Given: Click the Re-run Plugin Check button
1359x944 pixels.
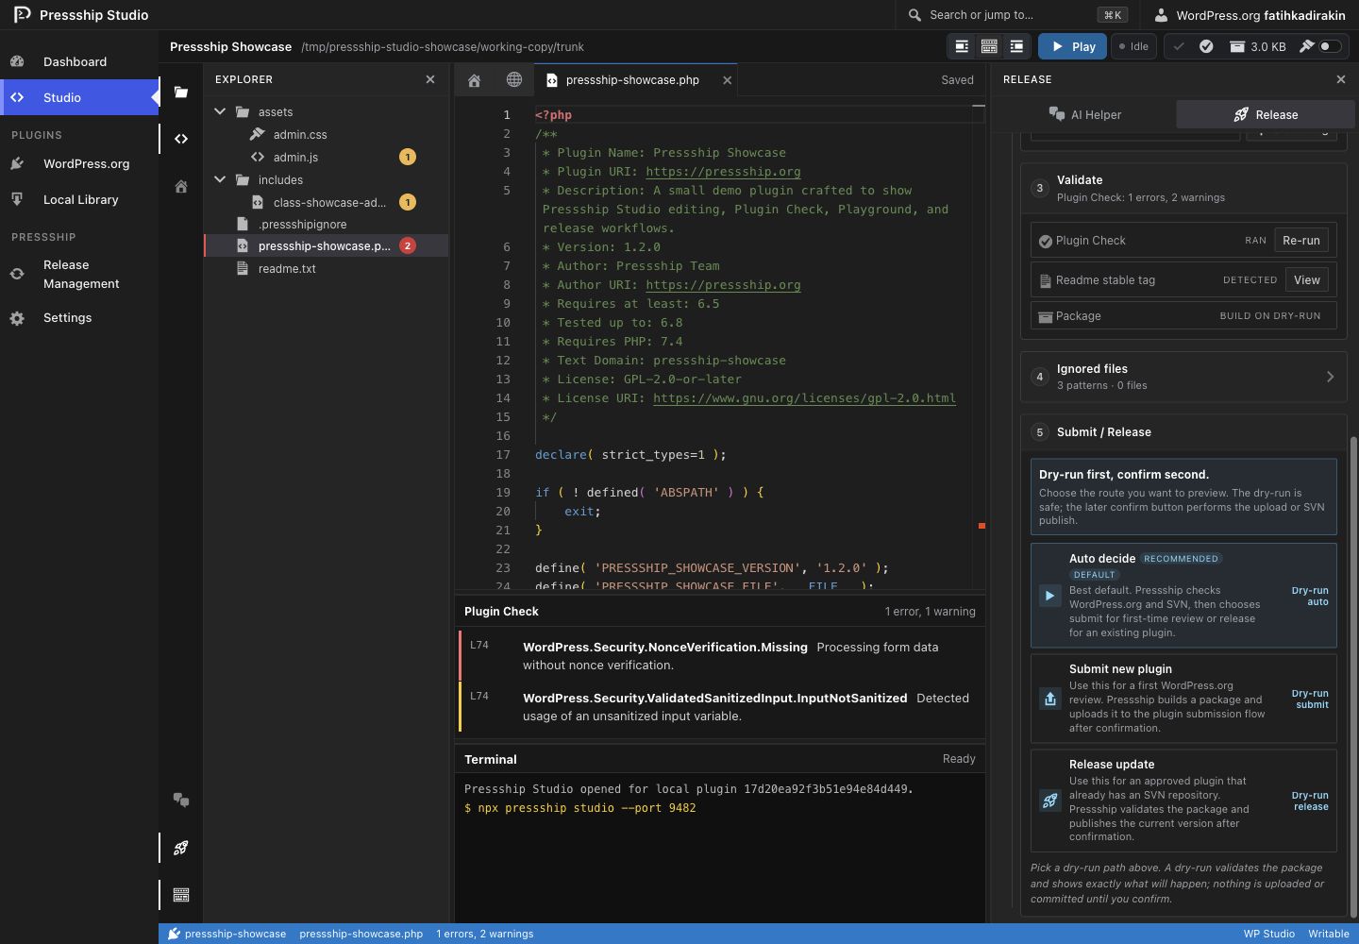Looking at the screenshot, I should point(1300,241).
